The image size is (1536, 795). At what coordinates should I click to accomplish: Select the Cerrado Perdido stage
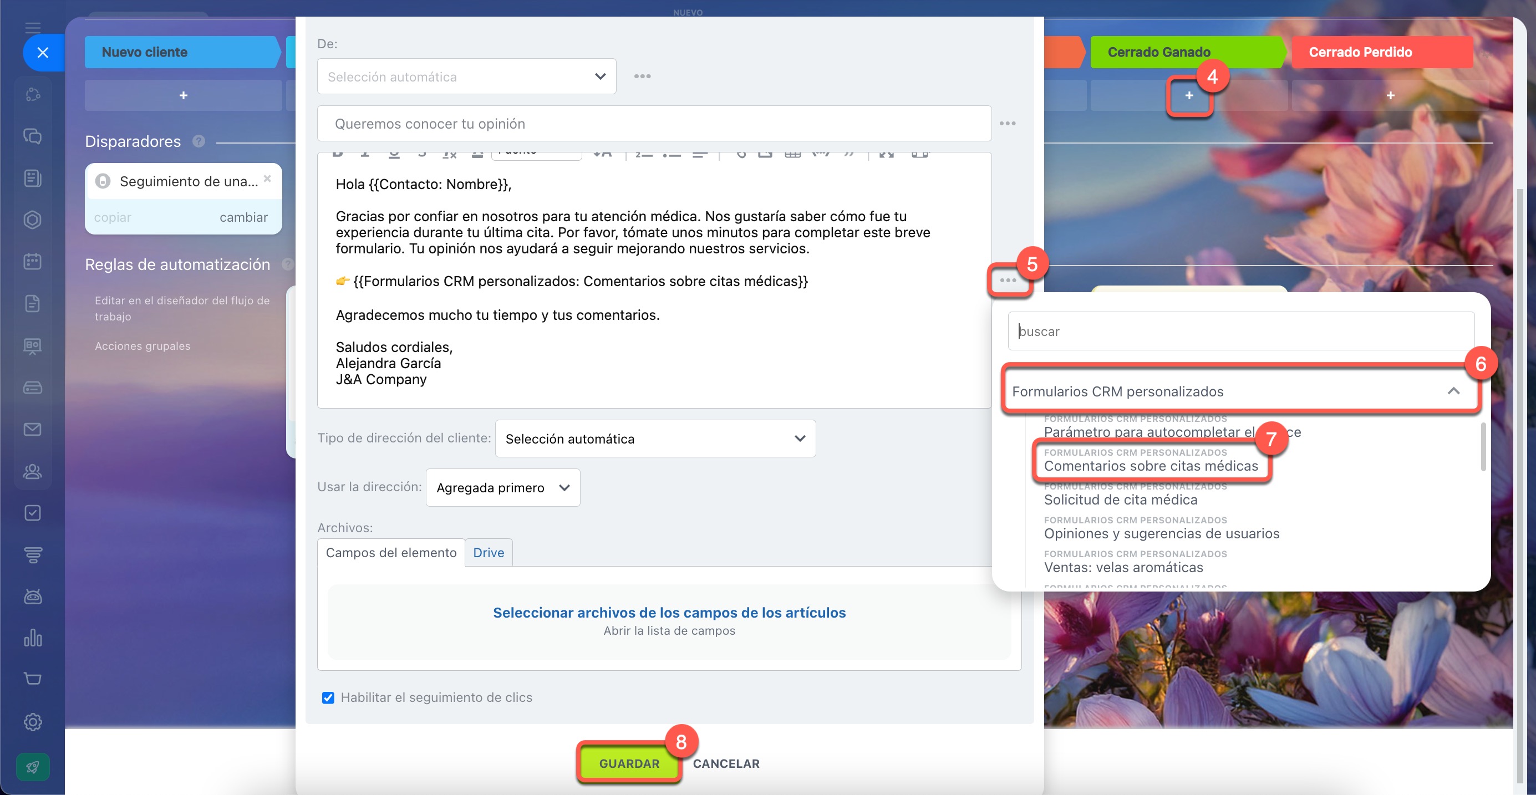point(1382,52)
